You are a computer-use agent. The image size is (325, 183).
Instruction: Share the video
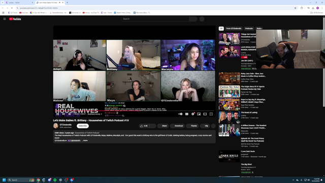163,126
